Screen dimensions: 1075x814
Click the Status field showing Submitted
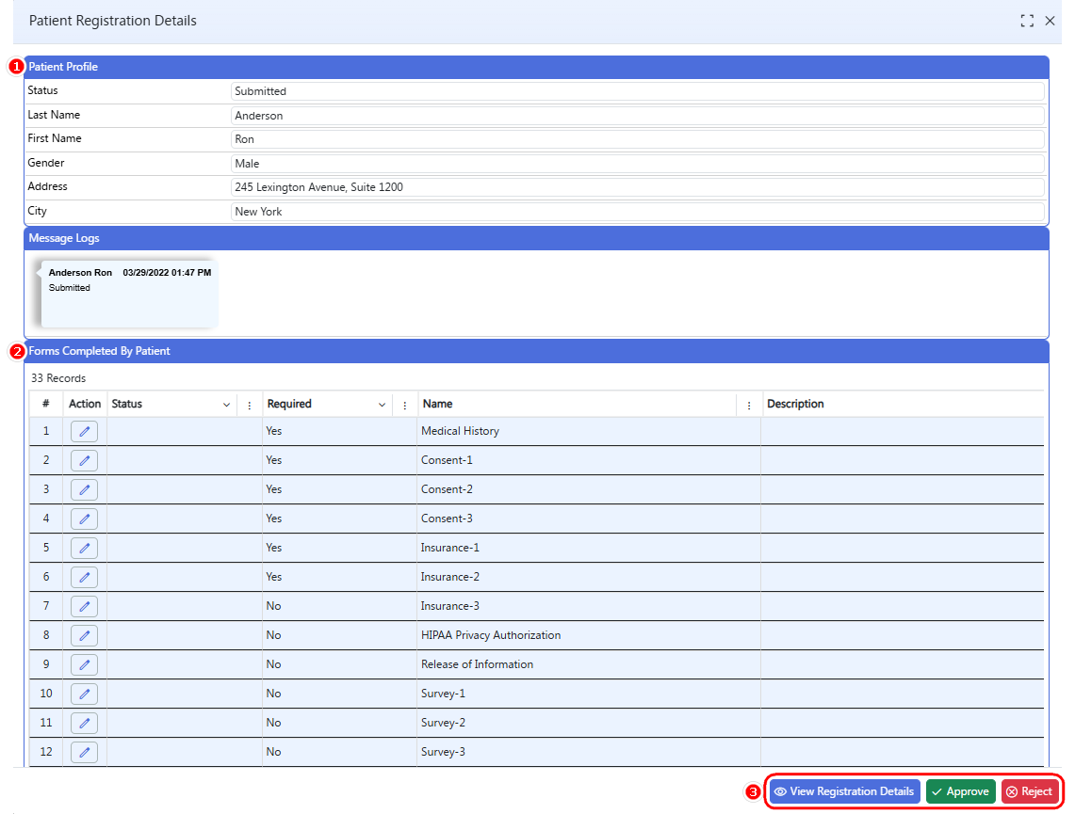click(638, 91)
